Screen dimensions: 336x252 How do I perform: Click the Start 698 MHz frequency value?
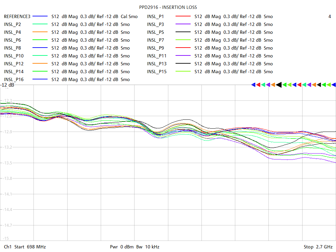coord(30,247)
